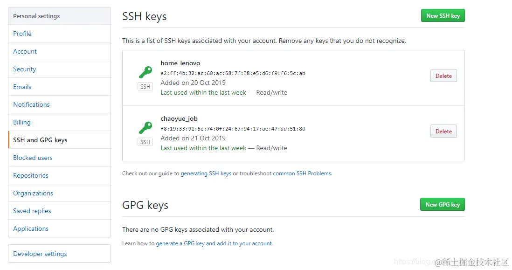
Task: Click the chaoyue_job key fingerprint text
Action: point(233,129)
